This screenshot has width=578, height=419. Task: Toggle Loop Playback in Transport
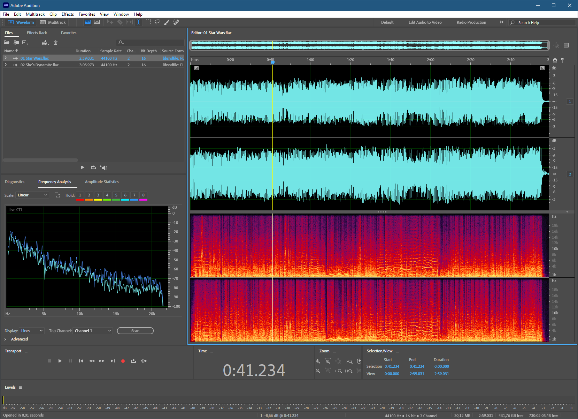(x=133, y=361)
